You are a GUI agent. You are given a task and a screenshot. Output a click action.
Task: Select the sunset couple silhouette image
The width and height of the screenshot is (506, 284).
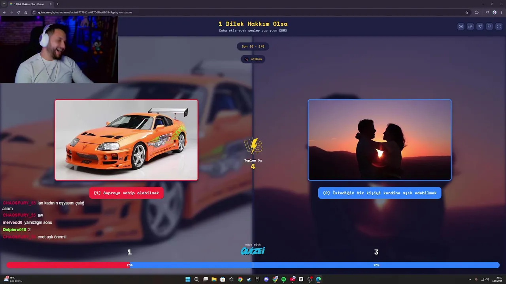coord(379,140)
